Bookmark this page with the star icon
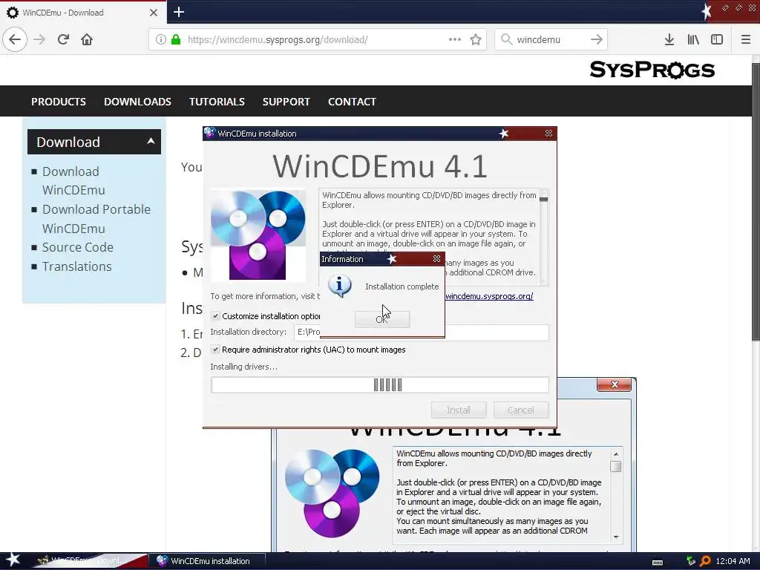The width and height of the screenshot is (760, 570). 476,39
